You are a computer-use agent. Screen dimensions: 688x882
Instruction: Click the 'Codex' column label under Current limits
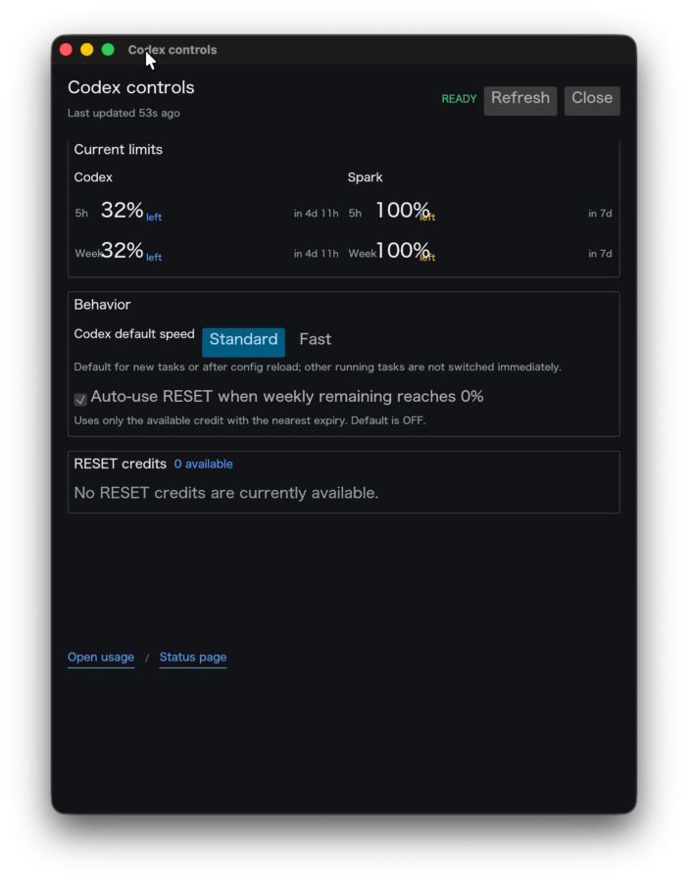coord(93,177)
